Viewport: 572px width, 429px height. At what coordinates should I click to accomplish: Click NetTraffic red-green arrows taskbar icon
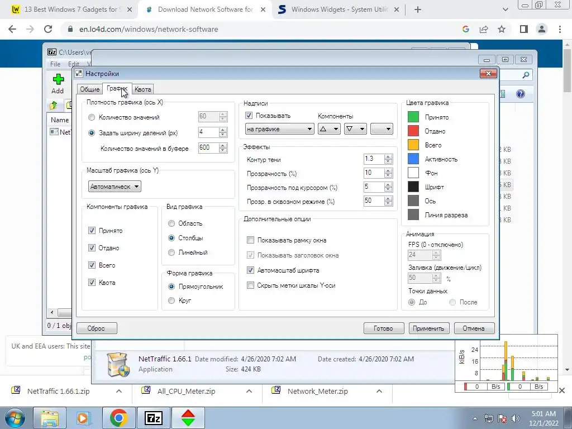[x=188, y=418]
